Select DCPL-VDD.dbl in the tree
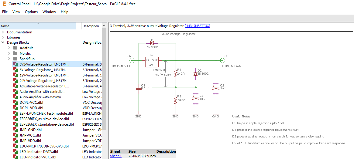The height and width of the screenshot is (159, 354). point(31,108)
